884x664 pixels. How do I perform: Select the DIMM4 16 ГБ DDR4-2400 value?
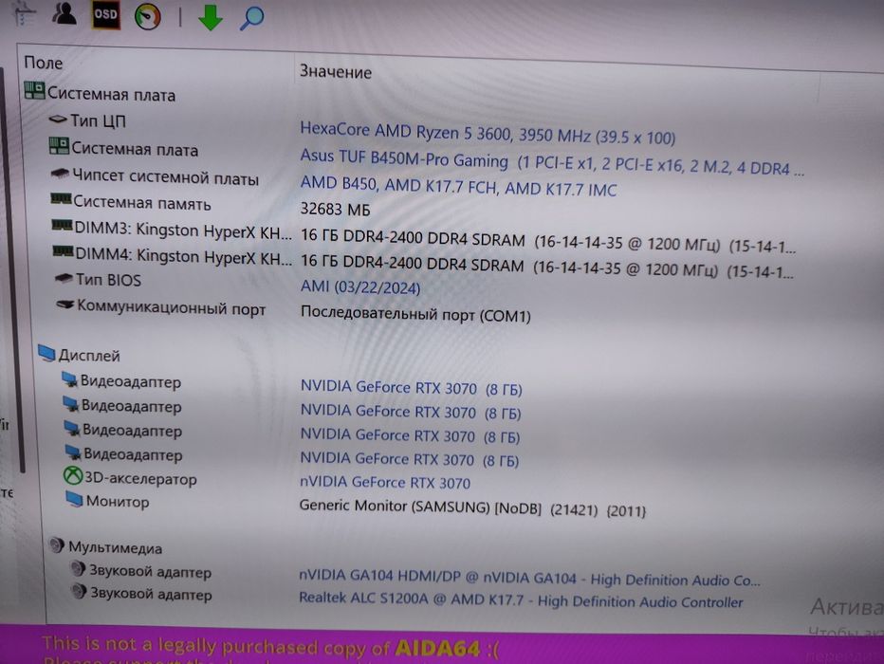547,267
